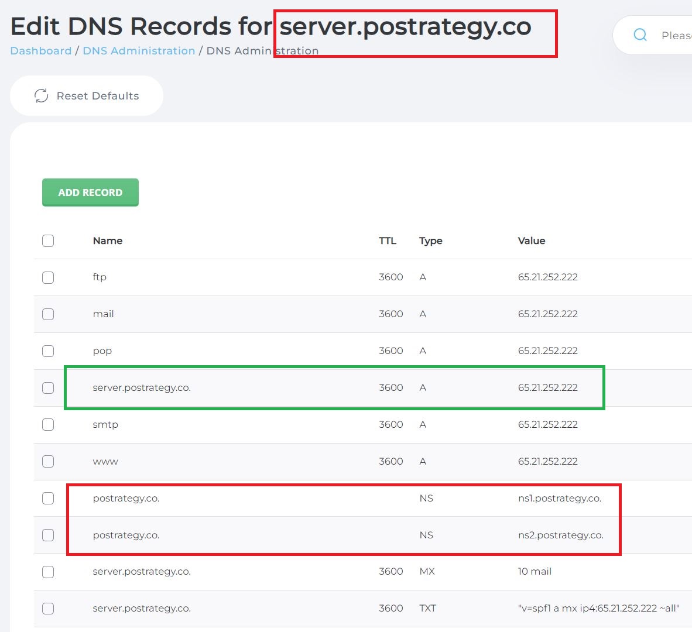Check the TXT record checkbox
692x632 pixels.
click(x=48, y=609)
